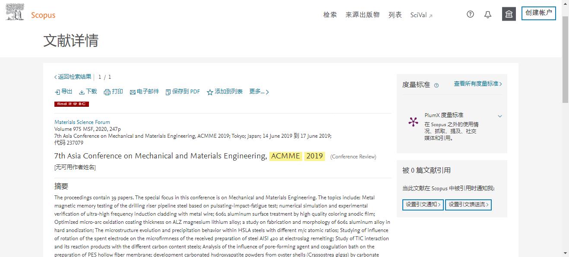Image resolution: width=569 pixels, height=257 pixels.
Task: Click the 度量标准 info icon
Action: [x=436, y=85]
